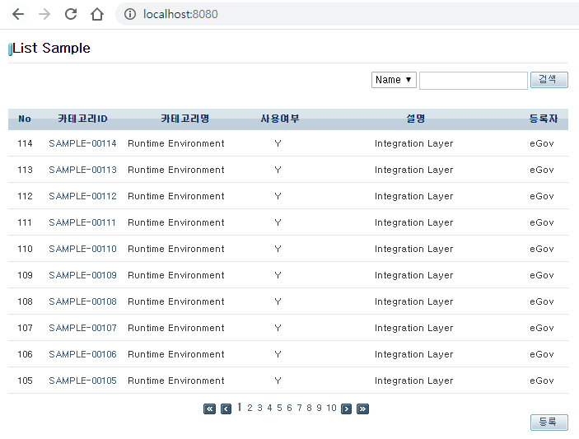
Task: Click the Y value in row 111
Action: point(278,222)
